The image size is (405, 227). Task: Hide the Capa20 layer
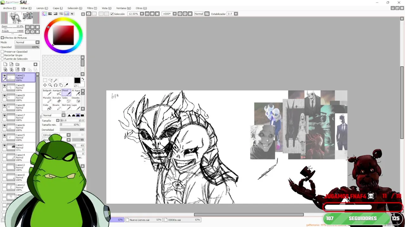point(4,85)
